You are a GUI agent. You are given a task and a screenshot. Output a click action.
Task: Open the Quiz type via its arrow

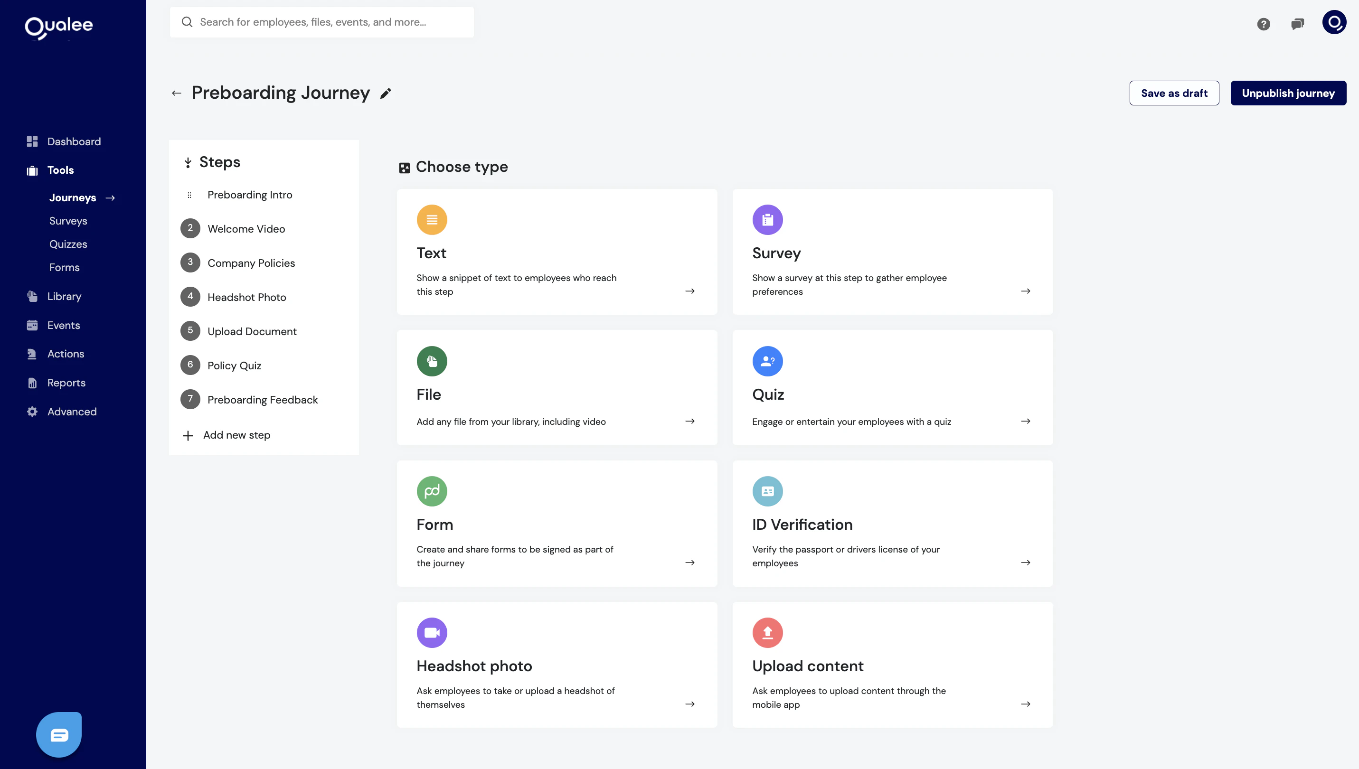tap(1025, 421)
